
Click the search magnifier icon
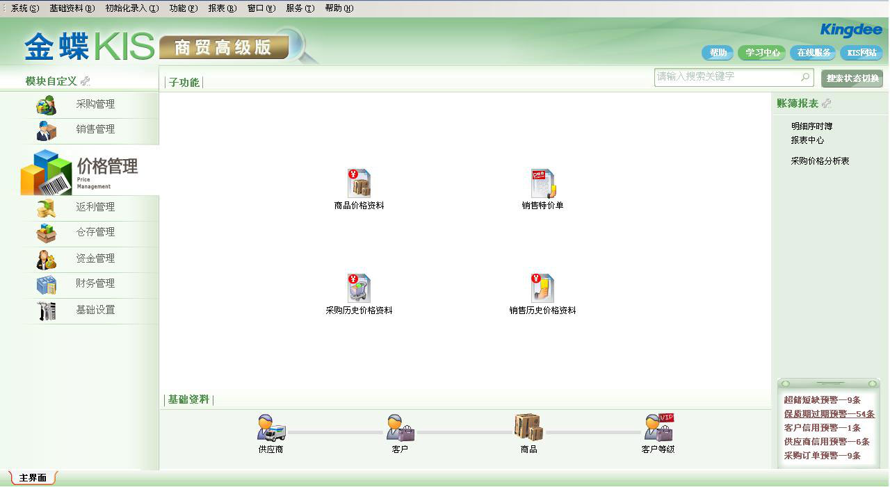805,77
